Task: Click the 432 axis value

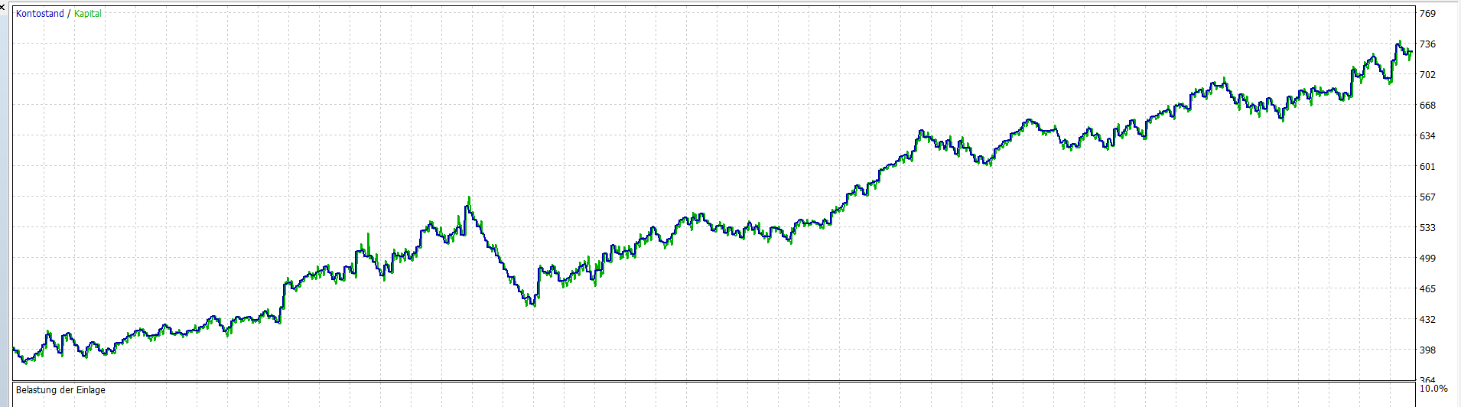Action: pos(1427,320)
